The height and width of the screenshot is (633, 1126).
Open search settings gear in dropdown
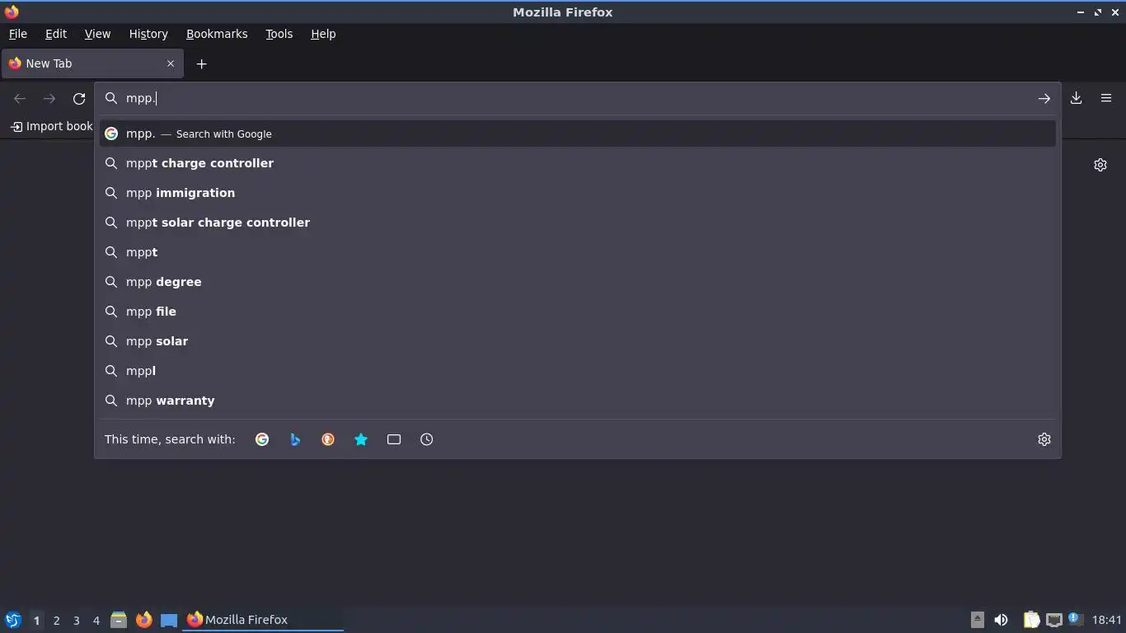pos(1044,439)
